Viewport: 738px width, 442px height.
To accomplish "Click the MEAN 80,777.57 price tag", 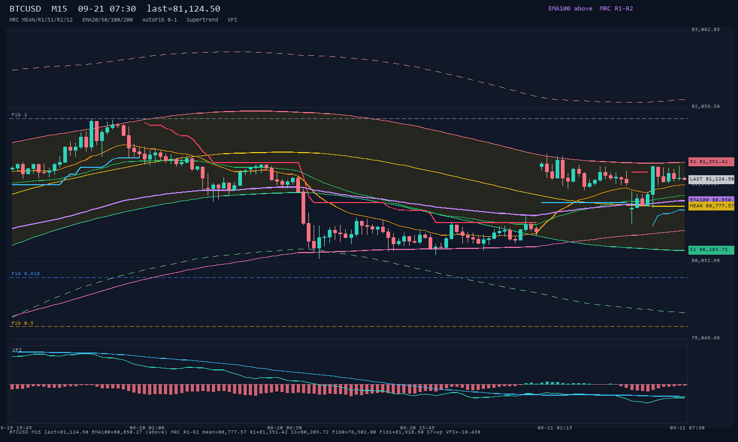I will click(x=711, y=206).
